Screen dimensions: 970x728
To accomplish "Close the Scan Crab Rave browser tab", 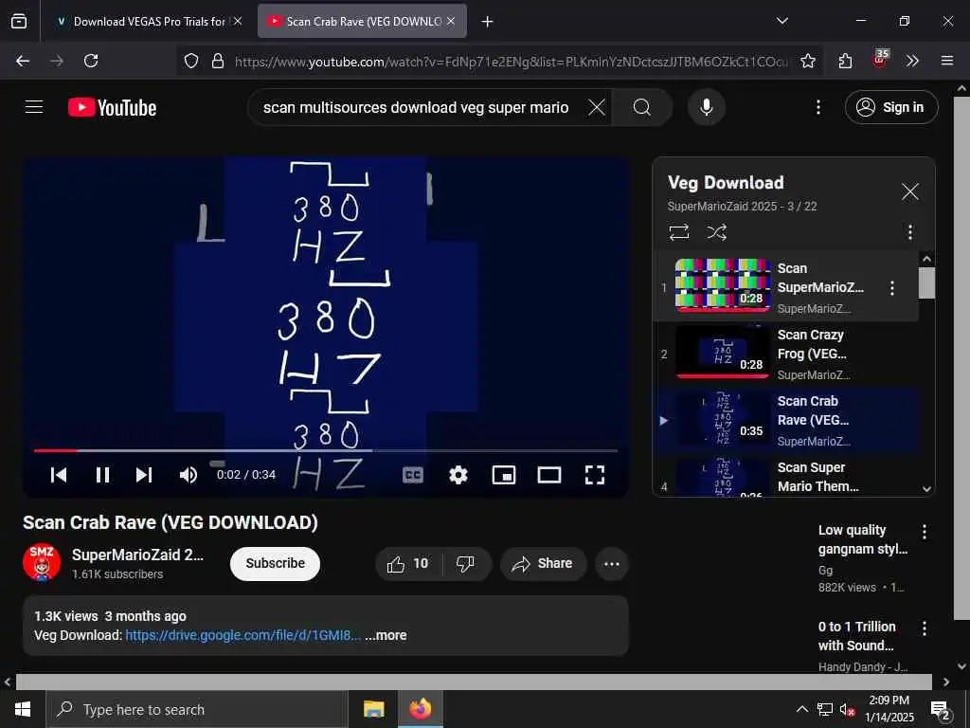I will (450, 21).
